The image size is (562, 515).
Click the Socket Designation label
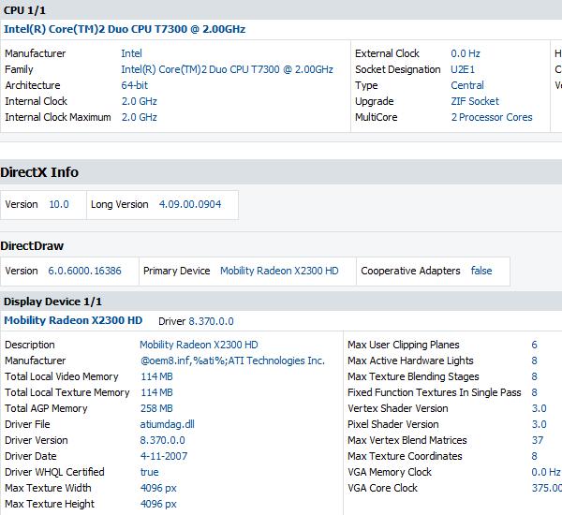tap(397, 69)
